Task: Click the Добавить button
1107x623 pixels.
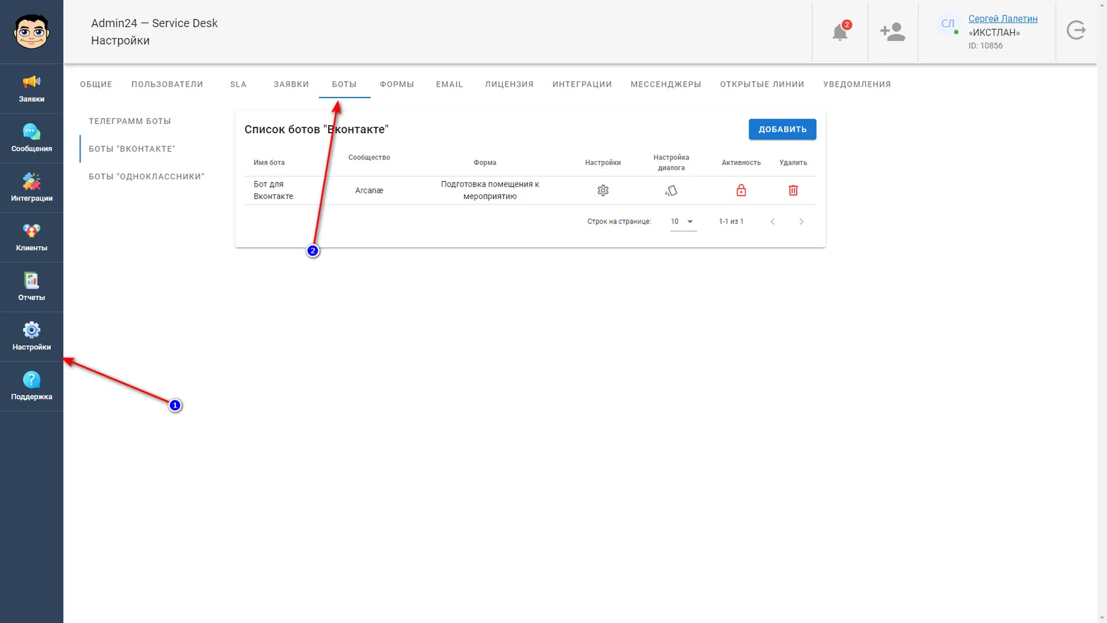Action: [782, 129]
